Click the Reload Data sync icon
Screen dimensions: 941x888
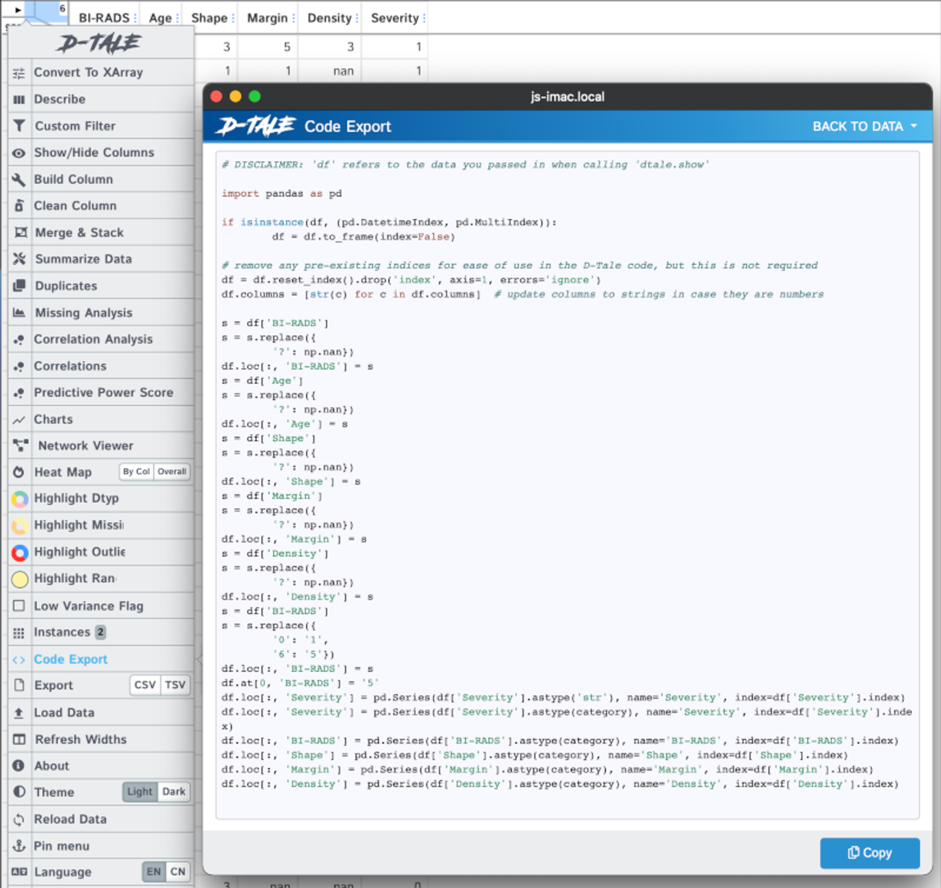point(19,819)
